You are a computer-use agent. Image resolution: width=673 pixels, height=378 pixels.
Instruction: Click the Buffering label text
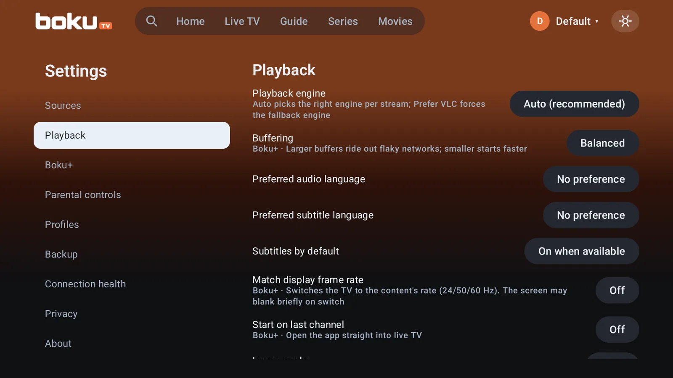coord(273,138)
